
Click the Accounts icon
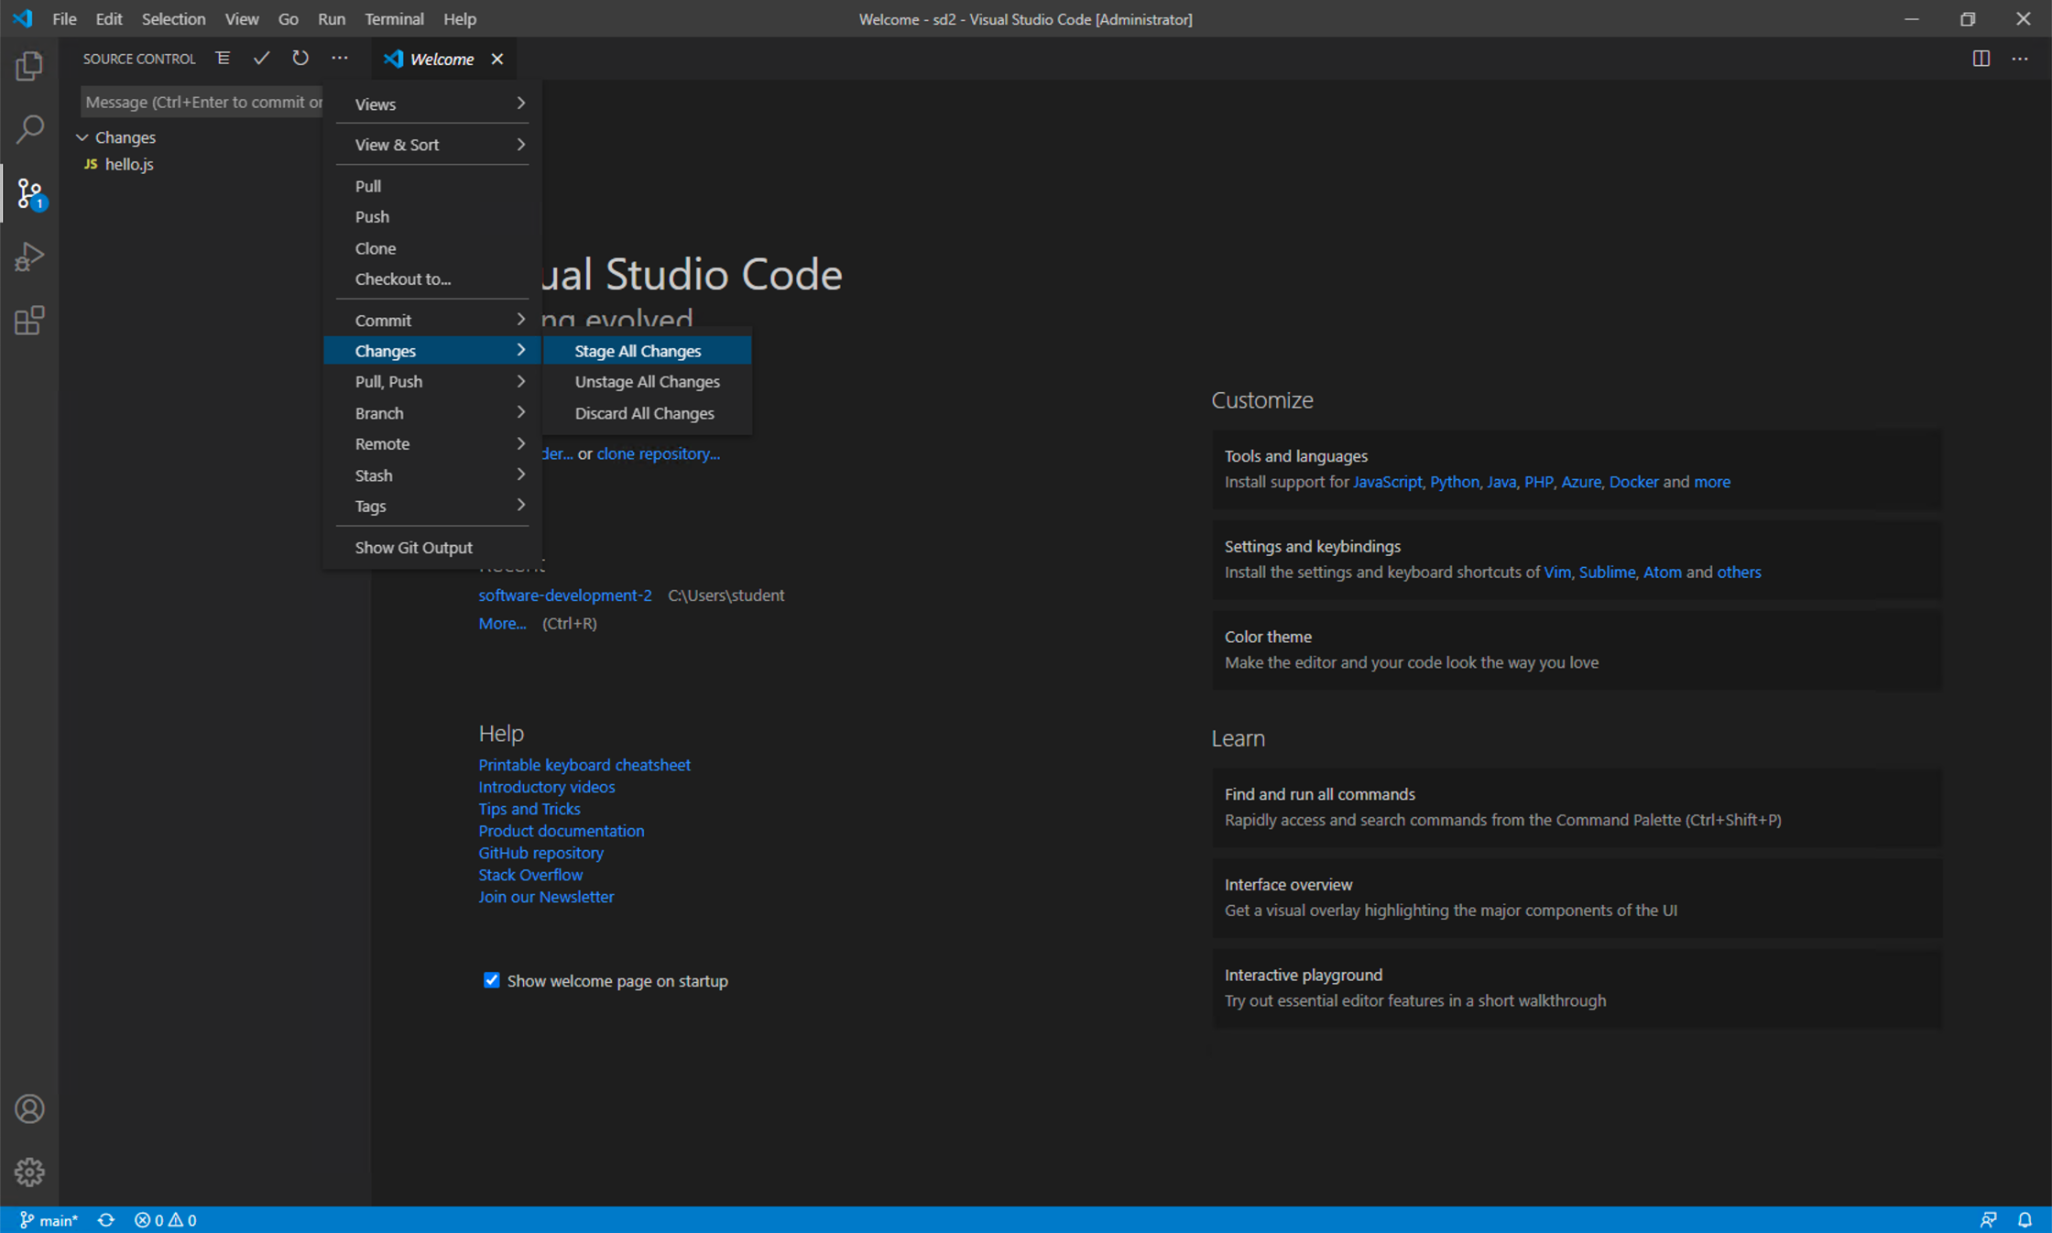(29, 1109)
